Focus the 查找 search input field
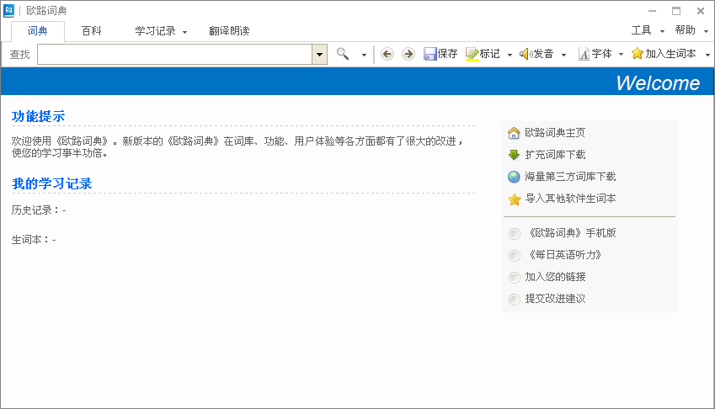The image size is (715, 409). pyautogui.click(x=174, y=55)
